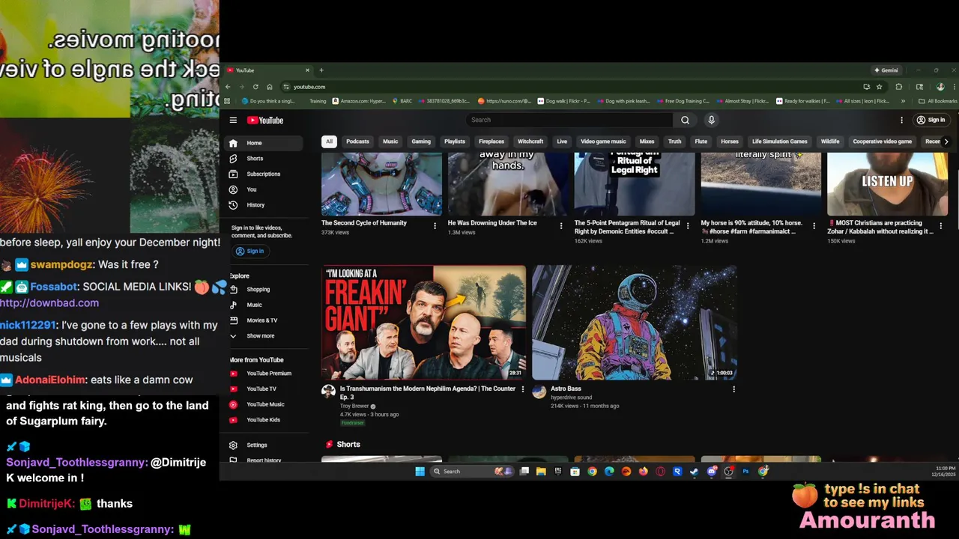959x539 pixels.
Task: Click the YouTube logo
Action: [265, 120]
